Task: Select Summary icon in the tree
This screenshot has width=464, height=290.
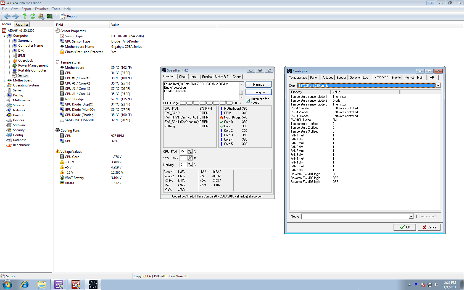Action: (x=15, y=41)
